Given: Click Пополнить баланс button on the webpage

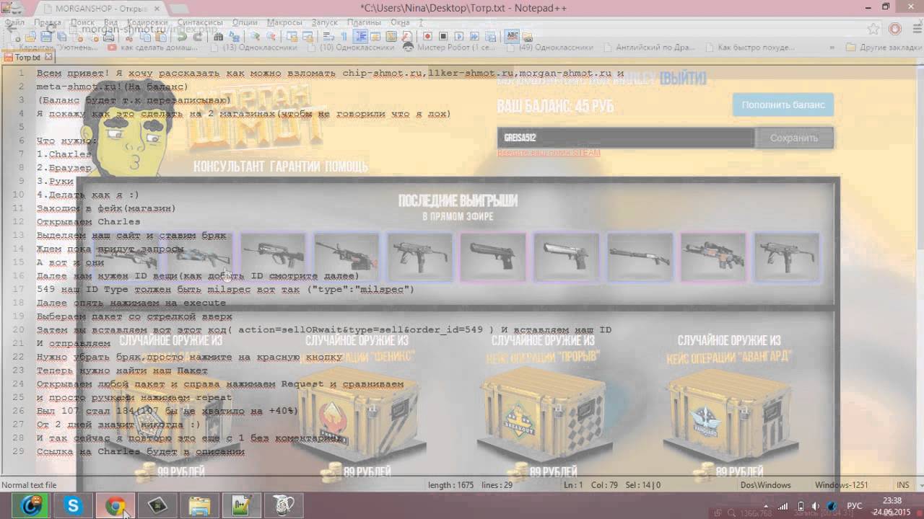Looking at the screenshot, I should 783,105.
